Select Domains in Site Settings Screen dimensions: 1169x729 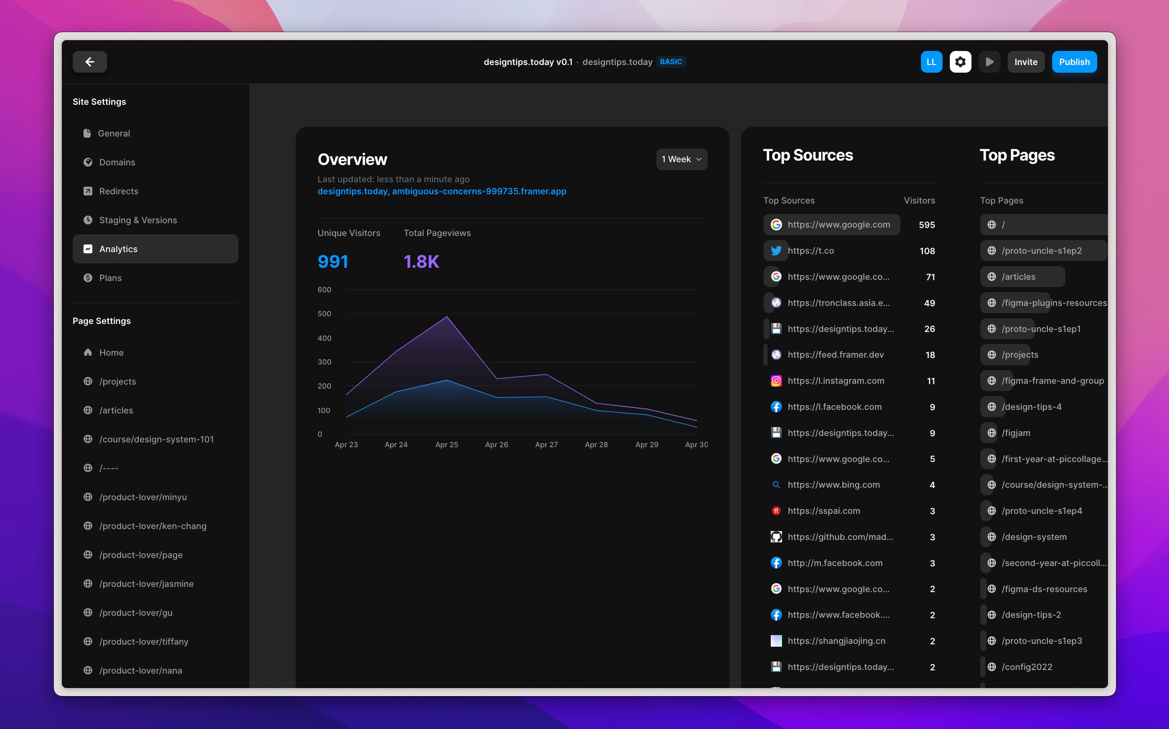[x=117, y=162]
